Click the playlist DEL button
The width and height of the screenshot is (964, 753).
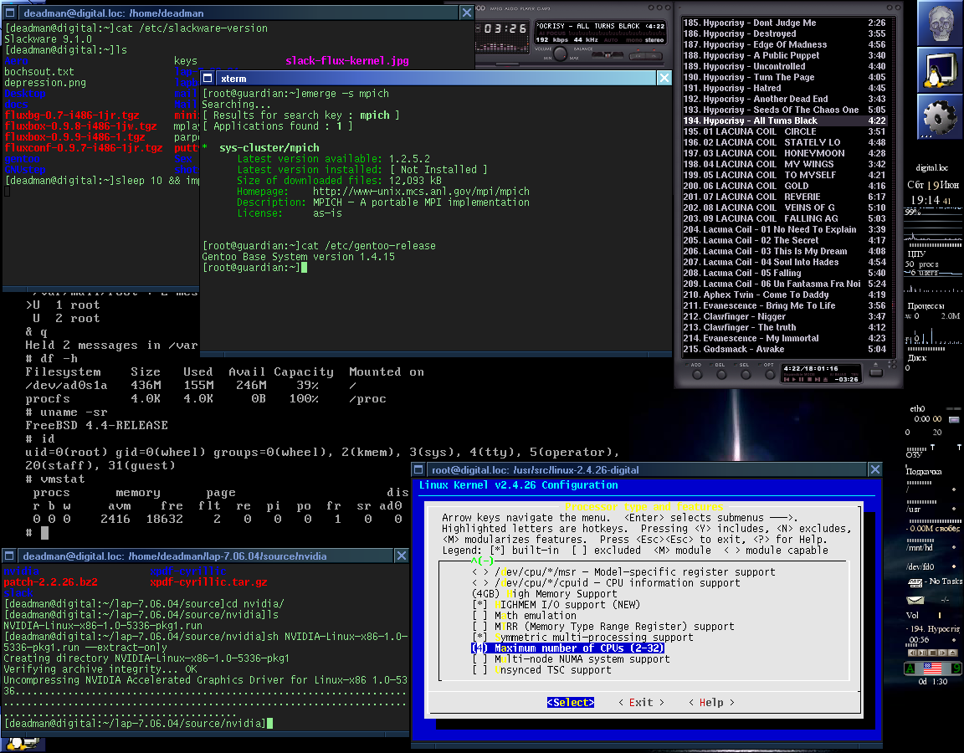[722, 374]
